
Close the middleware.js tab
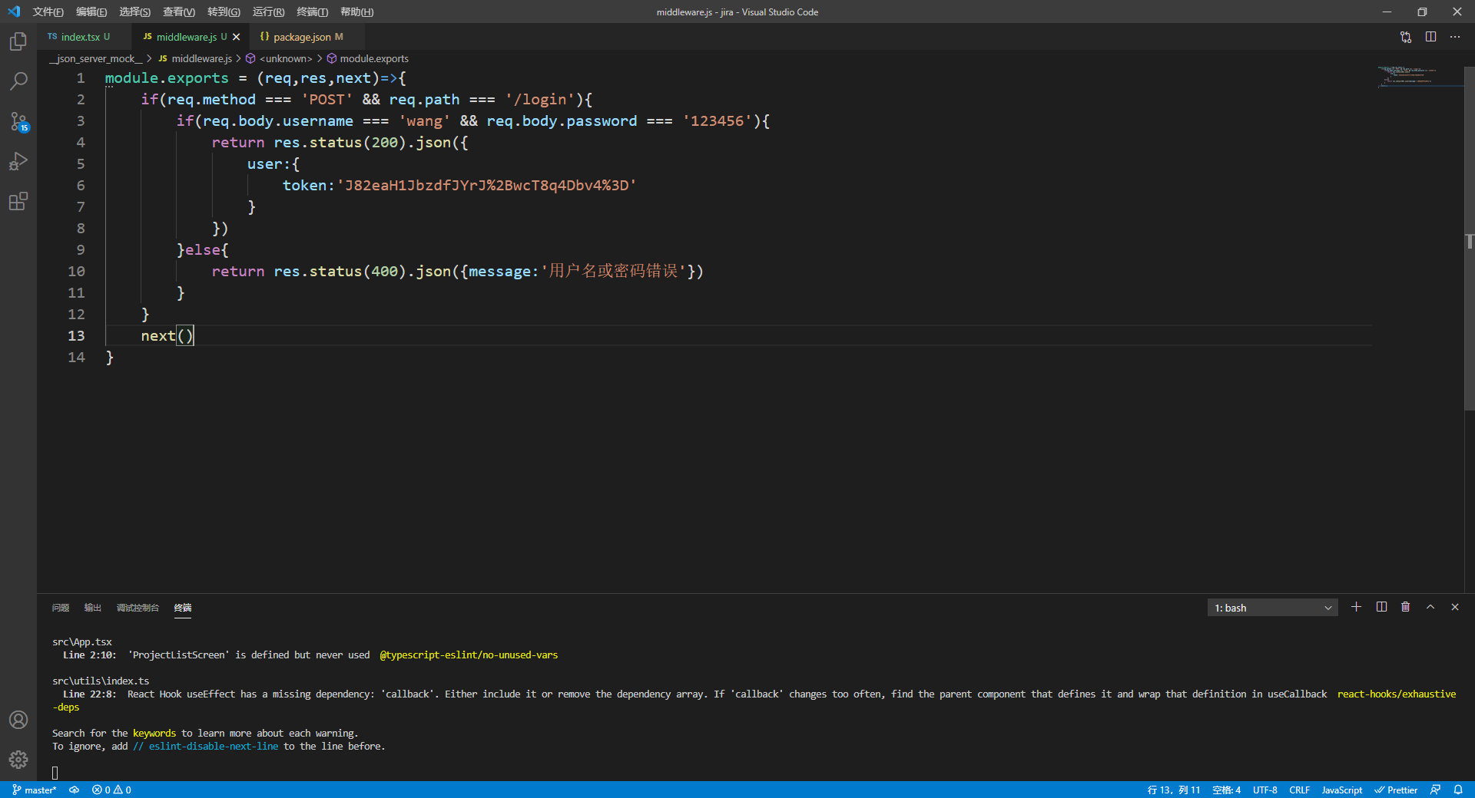[237, 37]
